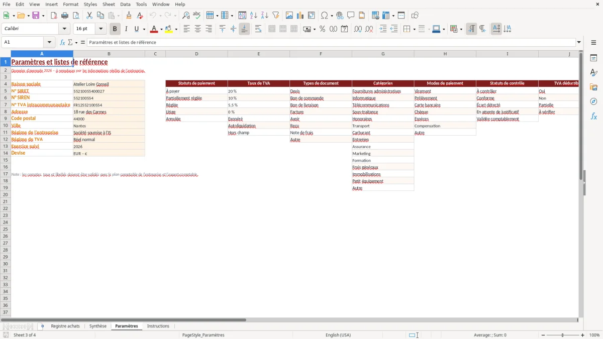The height and width of the screenshot is (339, 603).
Task: Expand the Name Box dropdown
Action: click(49, 42)
